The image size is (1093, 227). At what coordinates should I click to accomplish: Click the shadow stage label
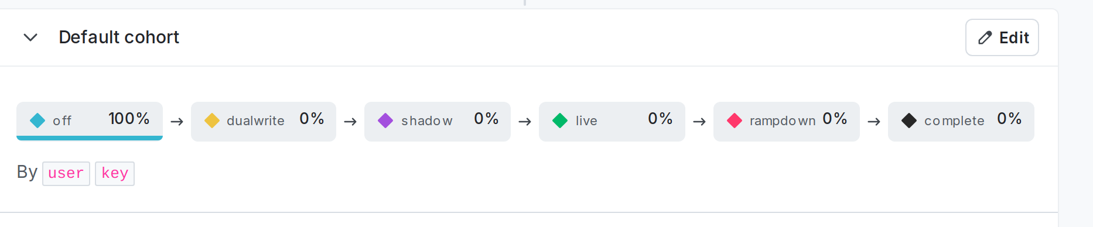(427, 121)
